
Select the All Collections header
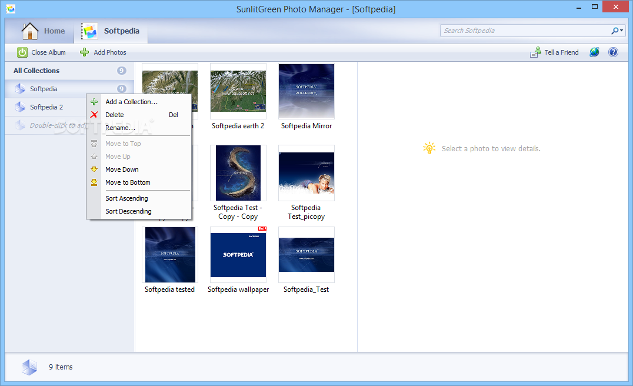(x=69, y=71)
